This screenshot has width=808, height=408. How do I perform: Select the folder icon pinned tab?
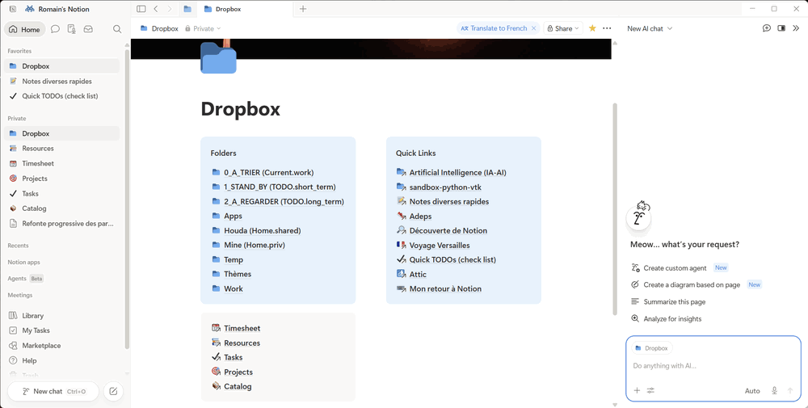(x=187, y=9)
